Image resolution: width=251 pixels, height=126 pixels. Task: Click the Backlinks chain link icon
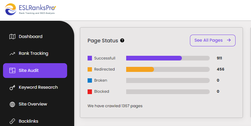tap(12, 121)
